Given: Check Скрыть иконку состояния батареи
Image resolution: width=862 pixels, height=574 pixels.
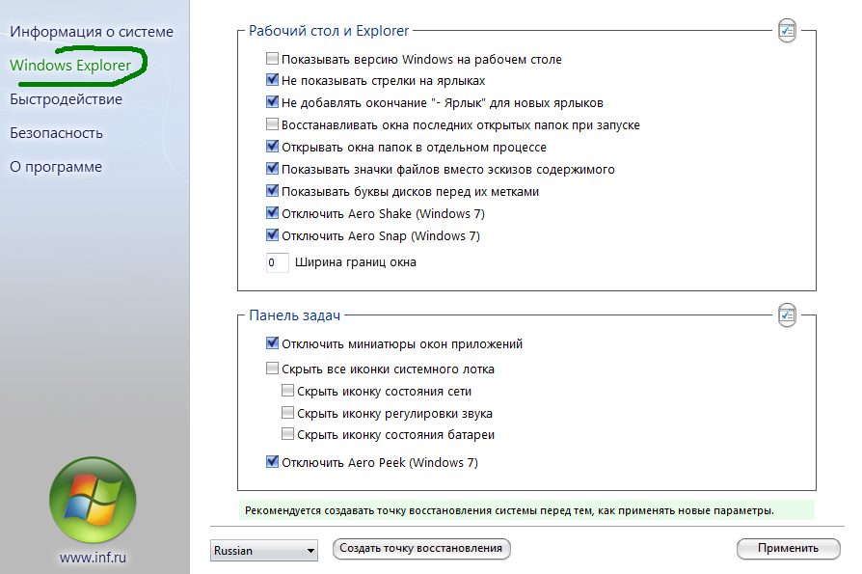Looking at the screenshot, I should click(x=287, y=434).
